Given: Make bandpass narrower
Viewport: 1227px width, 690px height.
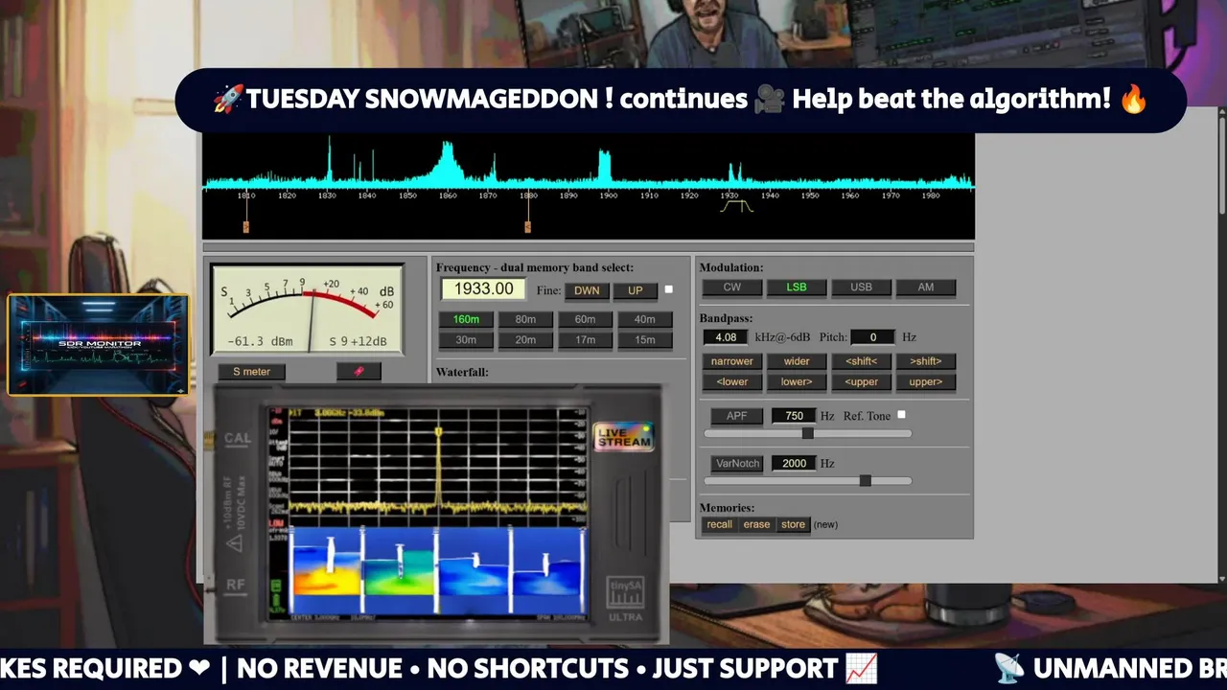Looking at the screenshot, I should click(732, 361).
